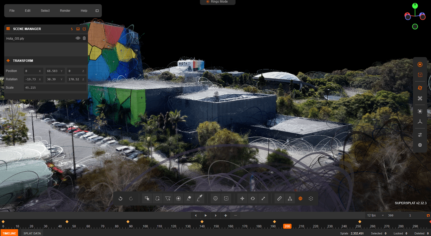The width and height of the screenshot is (431, 236).
Task: Click the Scale input field 45.215
Action: [x=55, y=88]
